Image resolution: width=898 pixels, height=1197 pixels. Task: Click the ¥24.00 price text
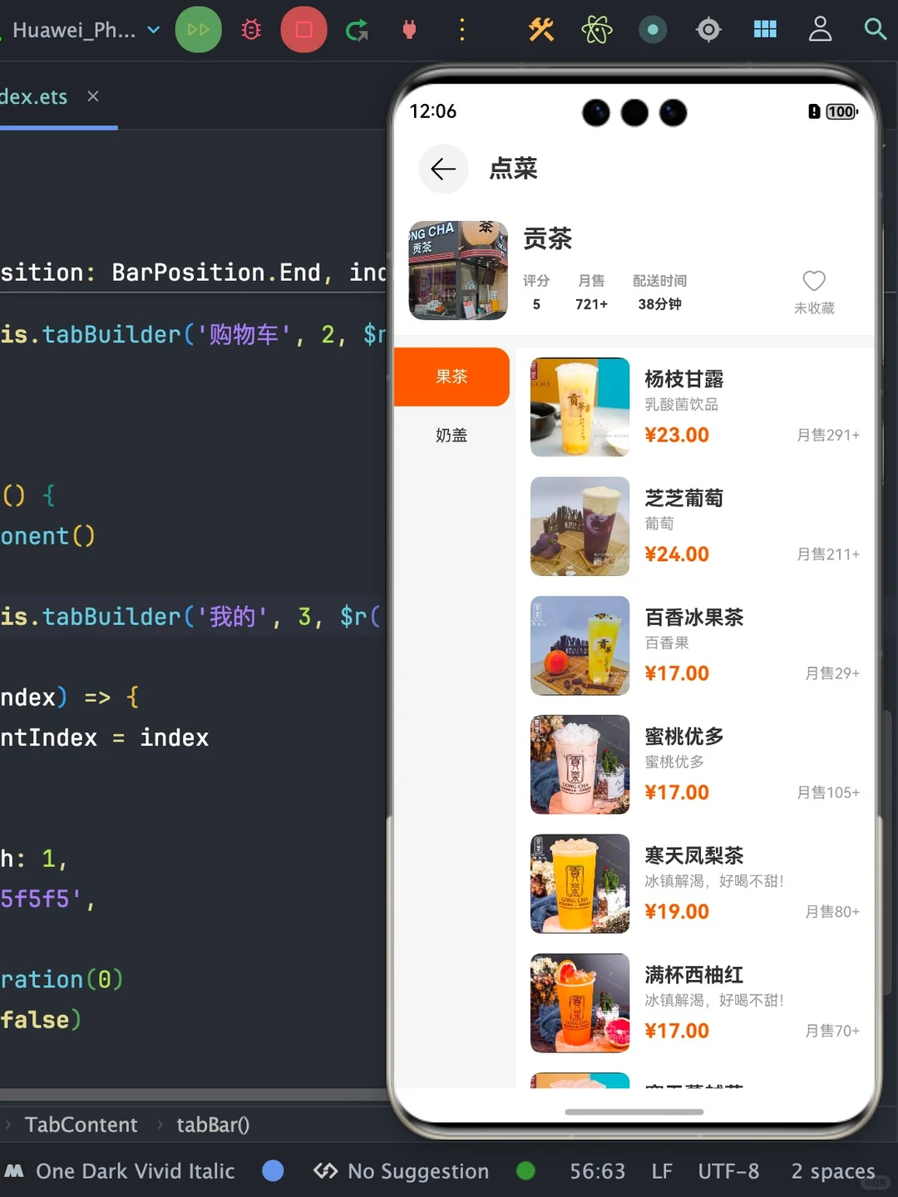(x=677, y=554)
